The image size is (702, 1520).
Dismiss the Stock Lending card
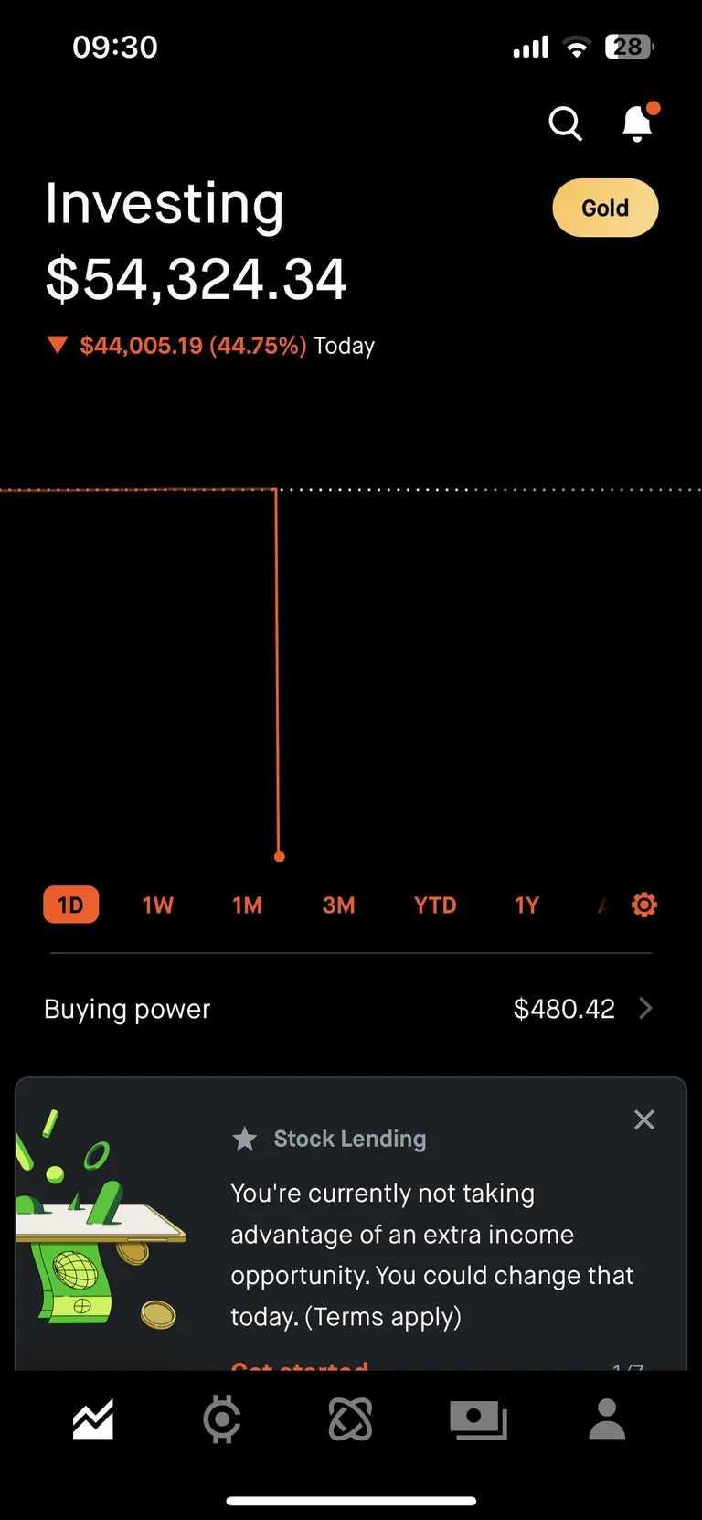click(644, 1119)
